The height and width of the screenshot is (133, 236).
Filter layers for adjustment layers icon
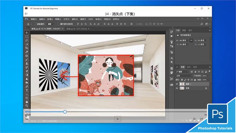tap(195, 72)
